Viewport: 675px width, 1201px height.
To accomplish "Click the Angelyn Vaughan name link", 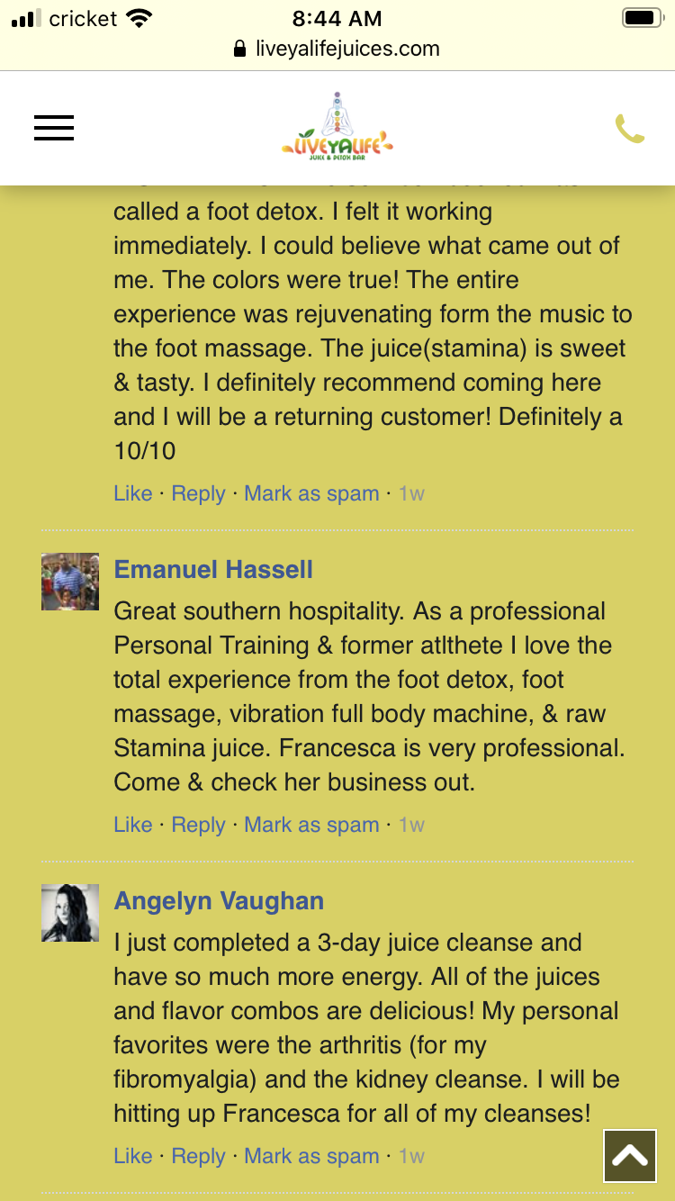I will click(219, 900).
